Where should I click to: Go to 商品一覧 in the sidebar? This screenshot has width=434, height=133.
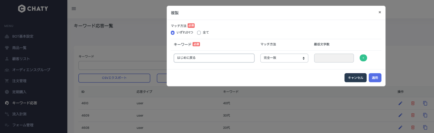click(19, 48)
